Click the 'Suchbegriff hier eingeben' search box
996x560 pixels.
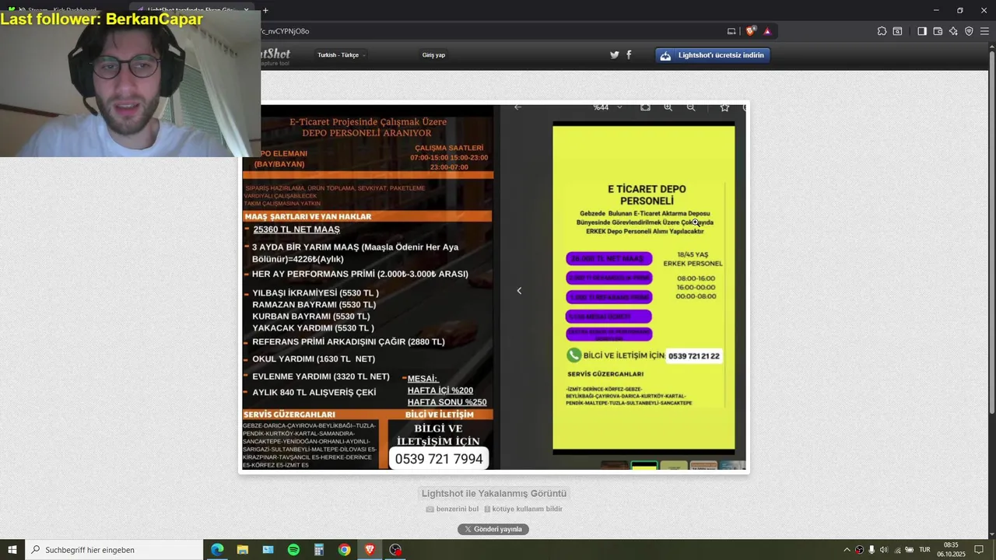pyautogui.click(x=114, y=549)
